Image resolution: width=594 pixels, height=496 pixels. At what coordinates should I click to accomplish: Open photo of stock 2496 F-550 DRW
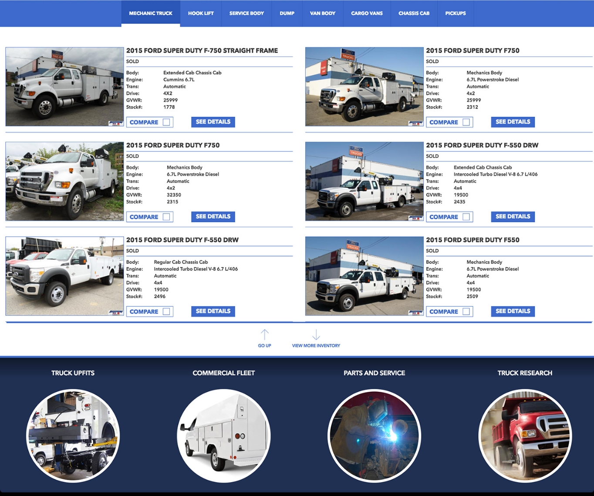[x=64, y=276]
